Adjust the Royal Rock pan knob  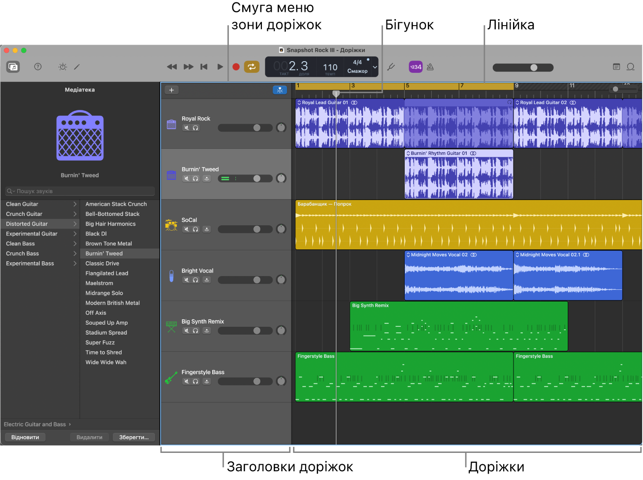(x=281, y=128)
